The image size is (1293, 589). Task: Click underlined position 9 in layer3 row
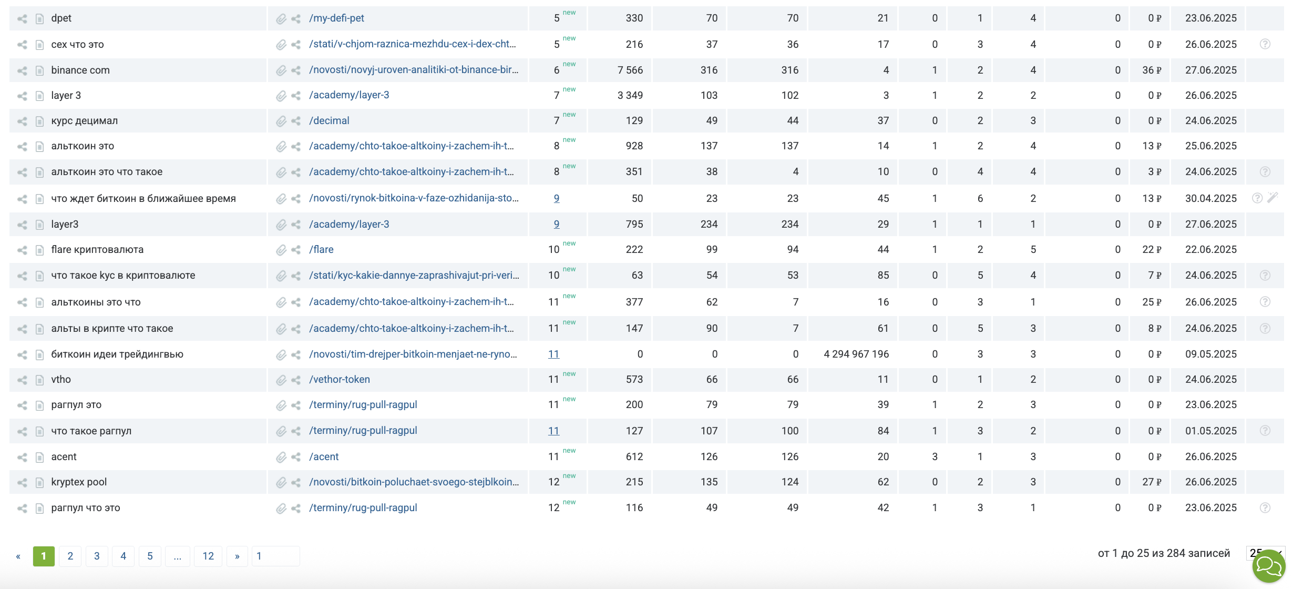pyautogui.click(x=557, y=225)
